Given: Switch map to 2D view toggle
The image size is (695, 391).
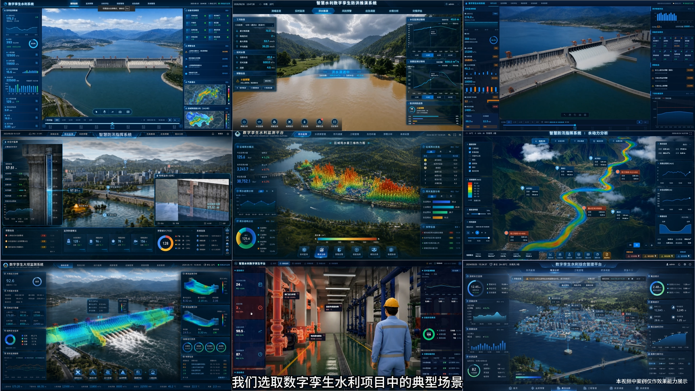Looking at the screenshot, I should pos(630,245).
